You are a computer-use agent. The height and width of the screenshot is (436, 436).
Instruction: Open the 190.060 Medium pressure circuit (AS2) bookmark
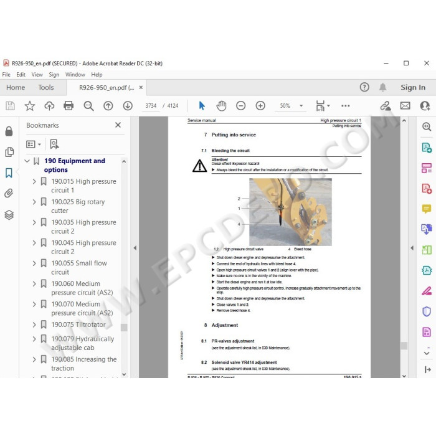82,288
